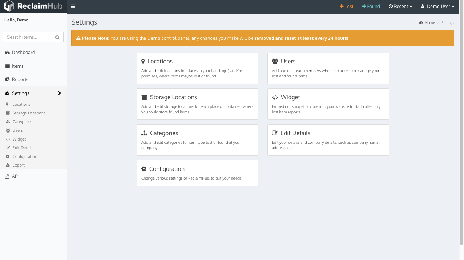Viewport: 464px width, 260px height.
Task: Toggle the hamburger sidebar menu icon
Action: [x=73, y=7]
